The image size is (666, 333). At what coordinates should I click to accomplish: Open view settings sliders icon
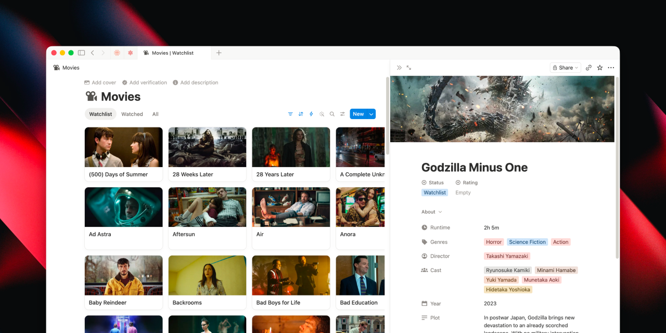point(342,114)
